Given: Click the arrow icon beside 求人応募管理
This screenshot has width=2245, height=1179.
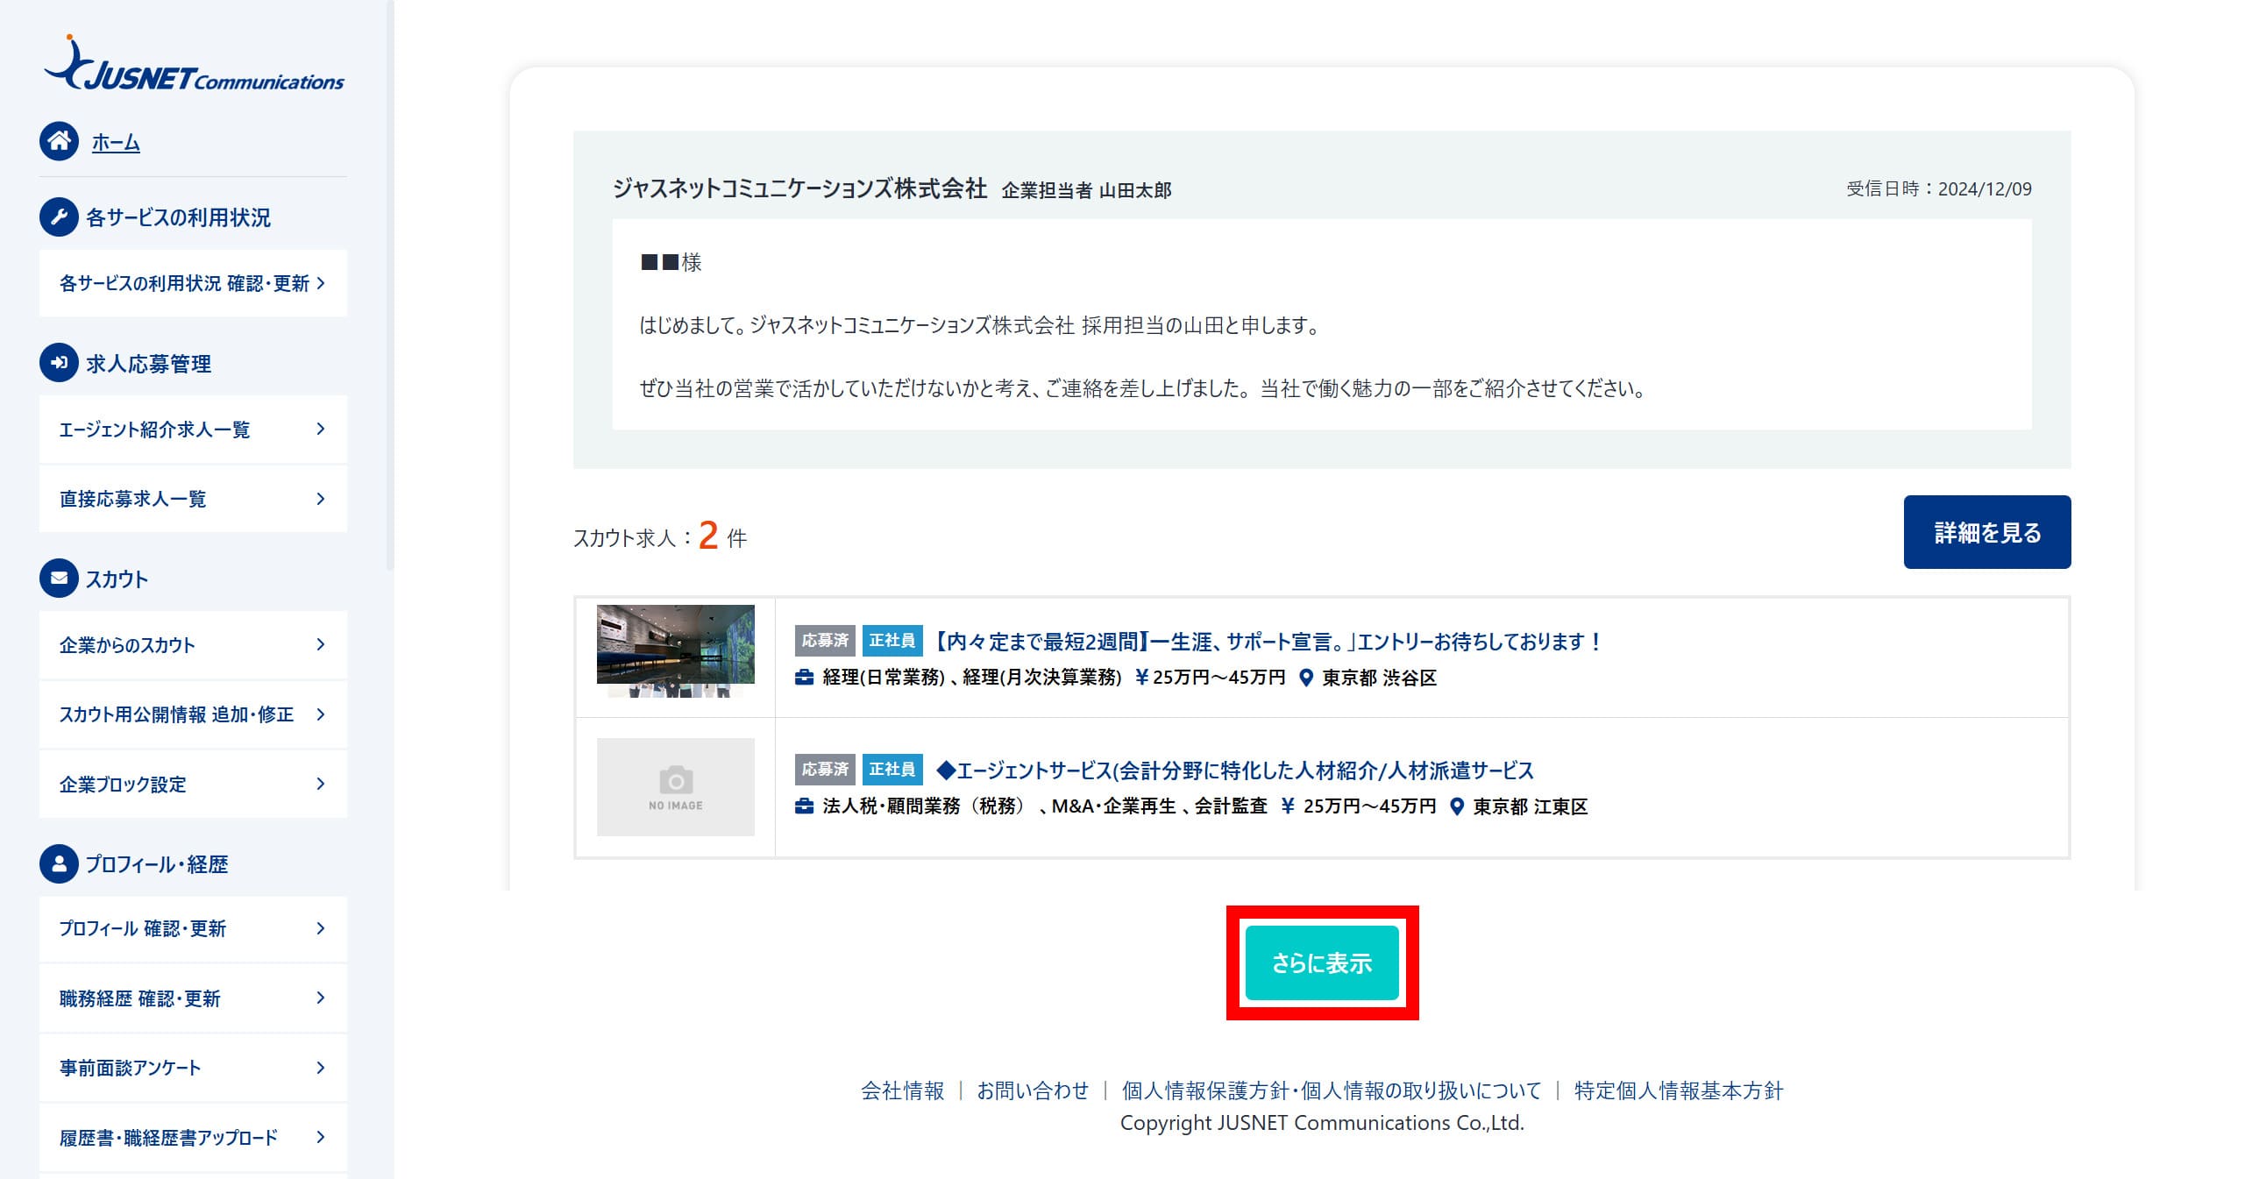Looking at the screenshot, I should [x=59, y=363].
